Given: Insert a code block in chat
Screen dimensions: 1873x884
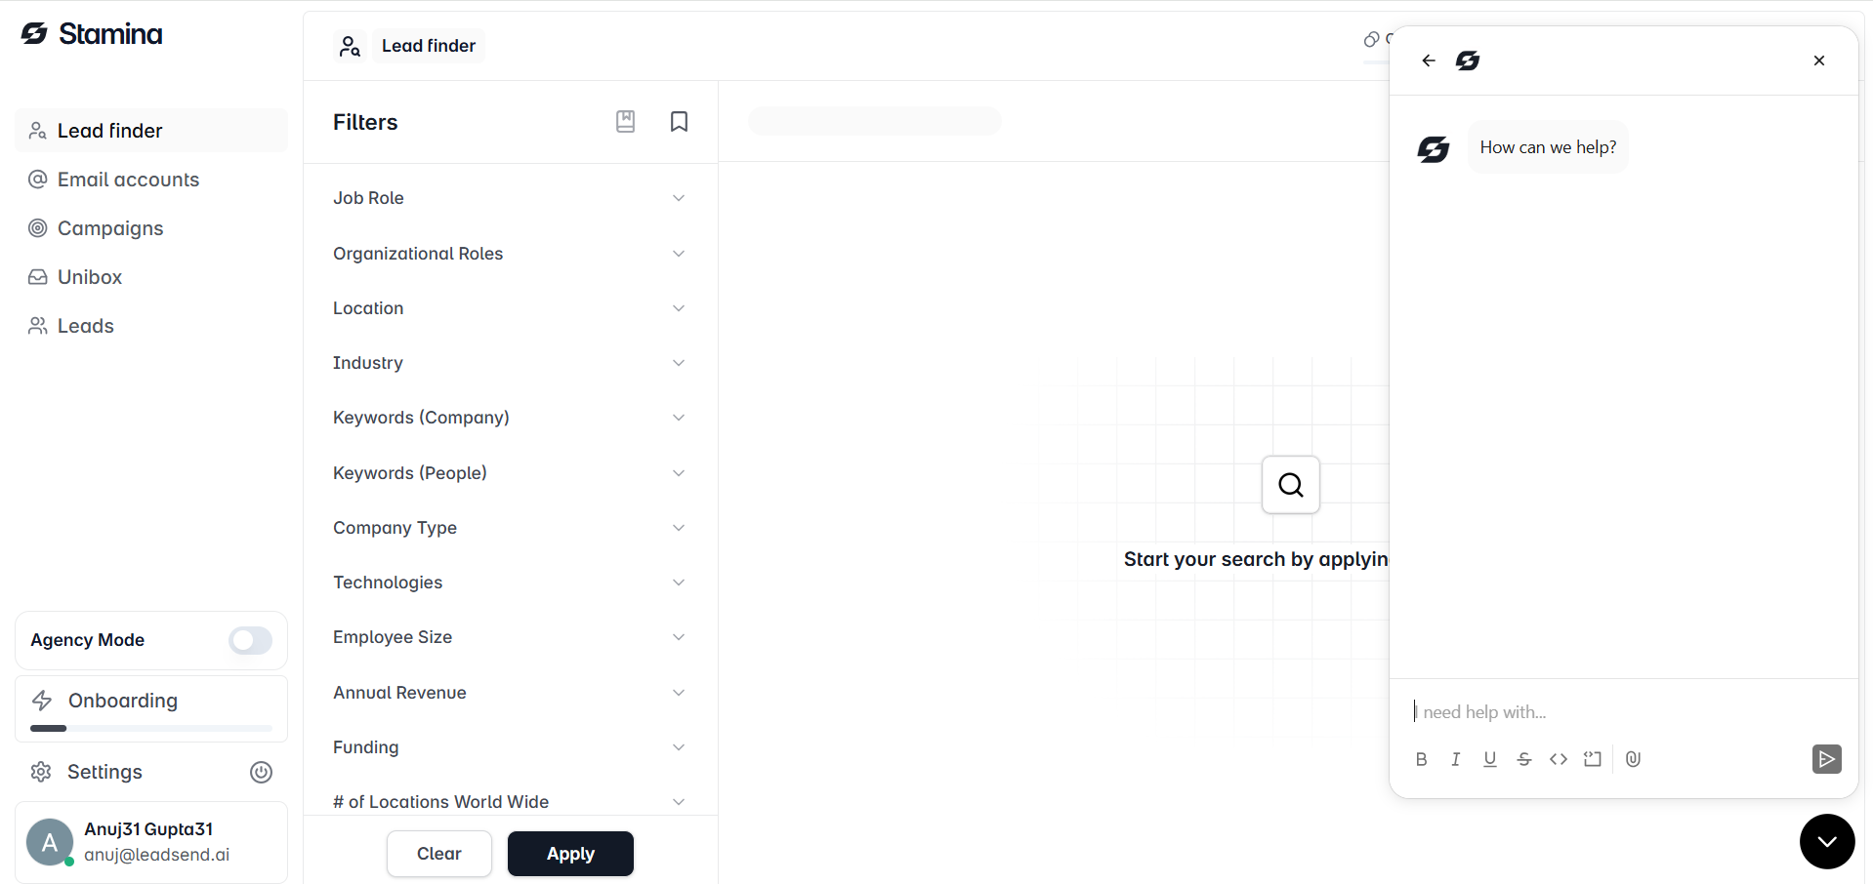Looking at the screenshot, I should point(1593,759).
